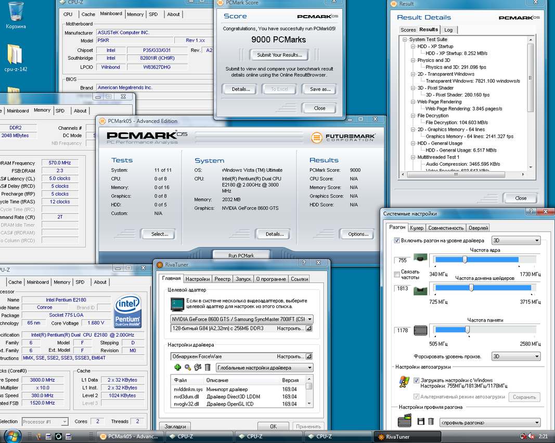The width and height of the screenshot is (555, 443).
Task: Click the Intel Pentium logo in CPU-Z
Action: coord(128,311)
